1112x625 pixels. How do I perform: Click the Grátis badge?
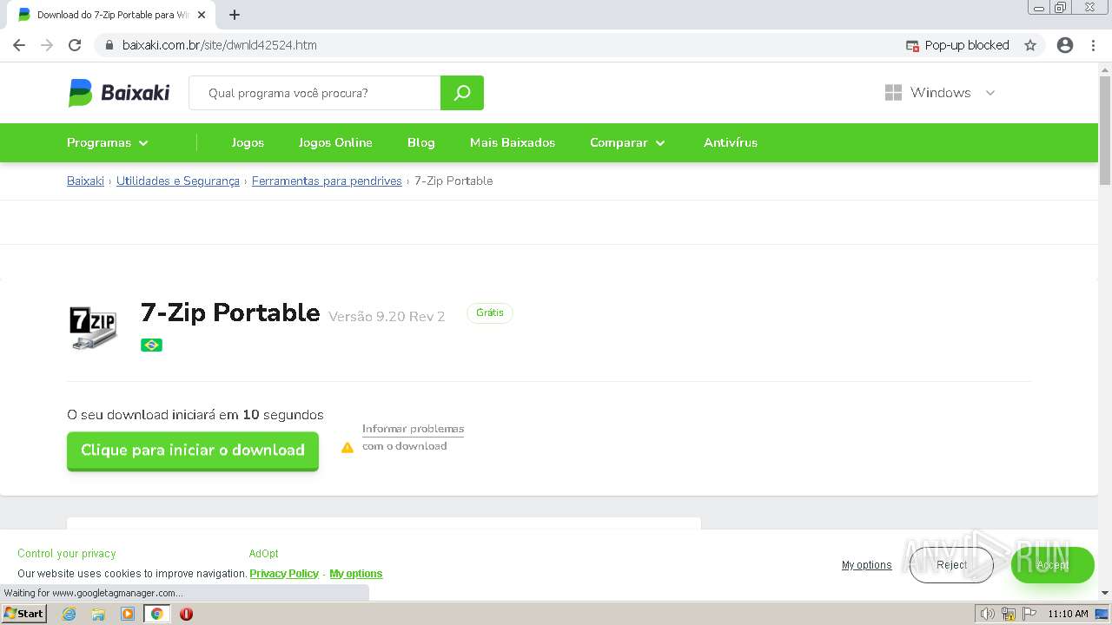[490, 312]
